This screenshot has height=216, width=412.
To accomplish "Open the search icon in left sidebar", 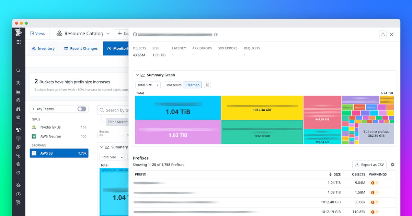I will [x=19, y=71].
